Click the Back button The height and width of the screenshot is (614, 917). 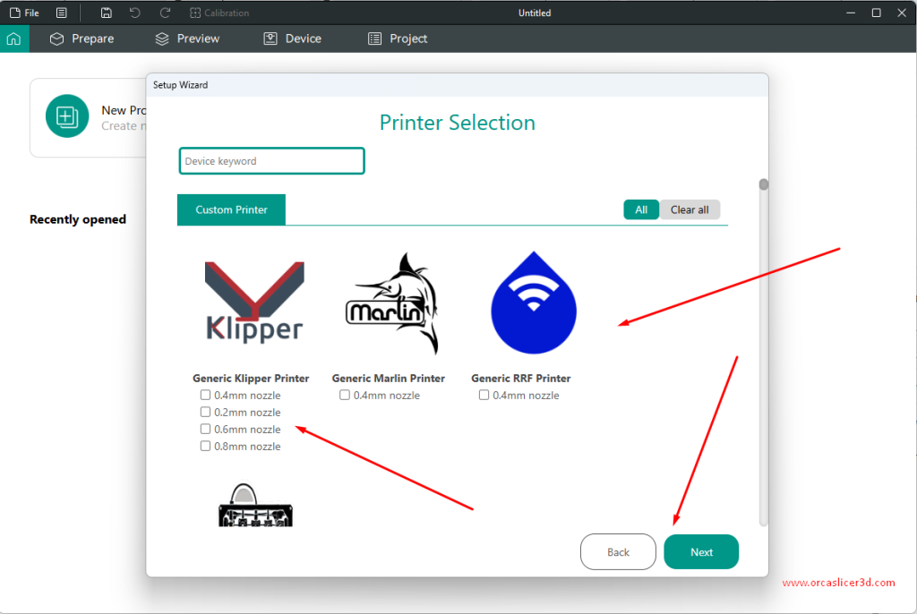coord(618,552)
